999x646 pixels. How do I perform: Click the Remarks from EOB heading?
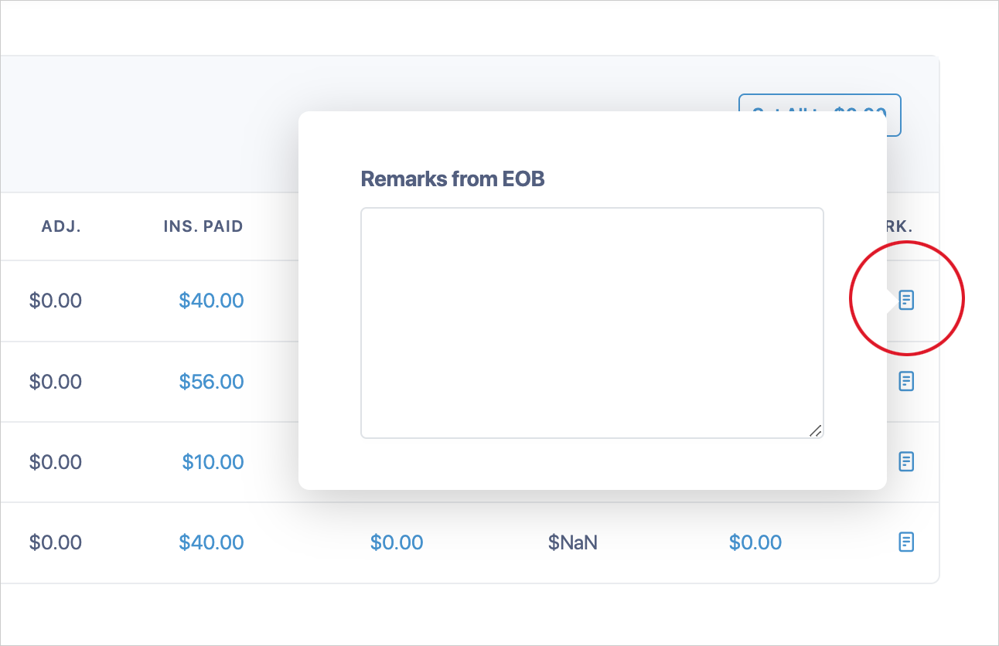pos(452,179)
